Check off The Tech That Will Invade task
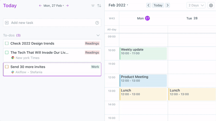The height and width of the screenshot is (121, 216). [7, 52]
